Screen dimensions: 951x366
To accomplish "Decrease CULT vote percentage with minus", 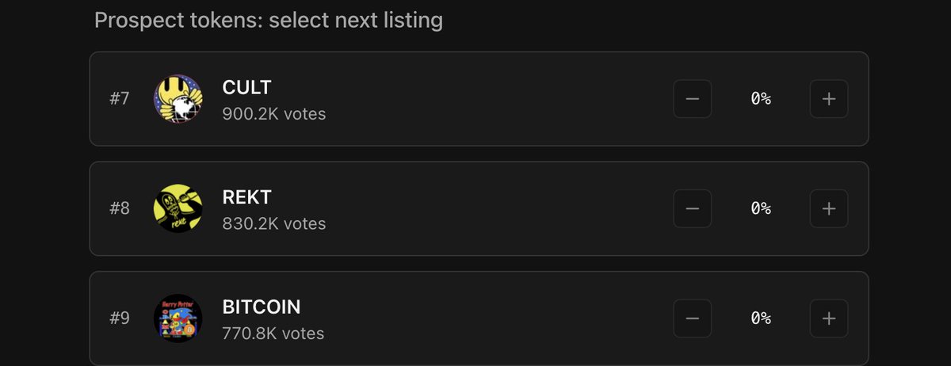I will click(x=693, y=99).
